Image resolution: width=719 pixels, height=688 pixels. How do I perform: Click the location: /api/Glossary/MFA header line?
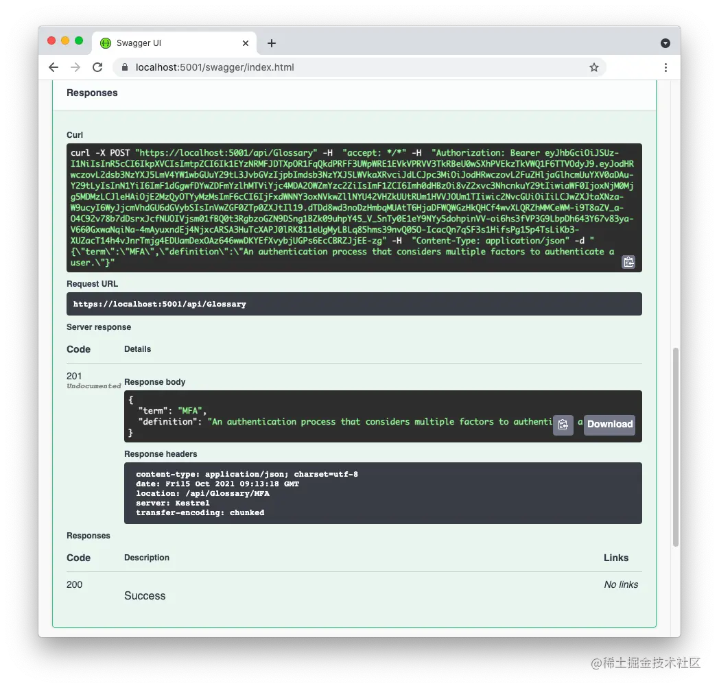click(x=202, y=494)
